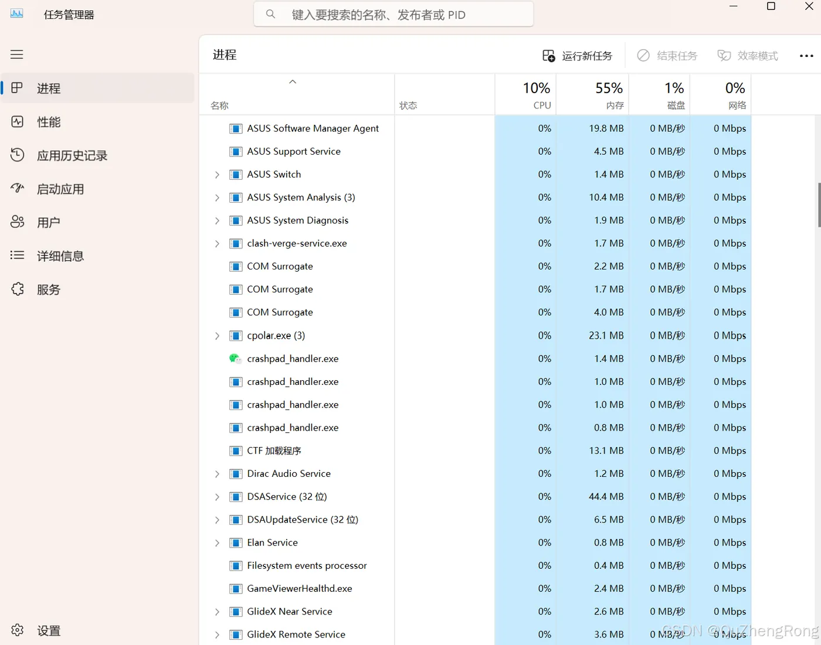The width and height of the screenshot is (821, 645).
Task: Click the Services puzzle icon in sidebar
Action: (x=18, y=289)
